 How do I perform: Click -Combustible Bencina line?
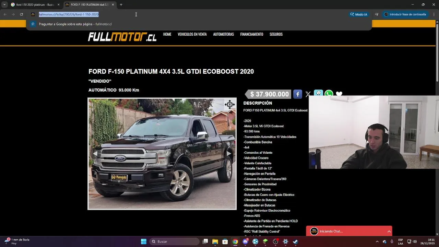pyautogui.click(x=258, y=142)
